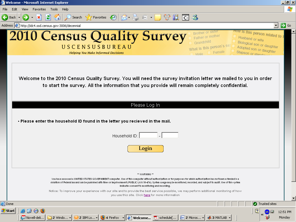Open the View menu

[25, 9]
